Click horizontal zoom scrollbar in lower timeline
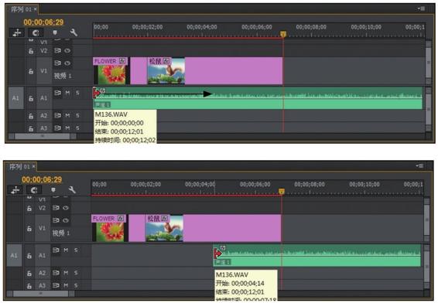Screen dimensions: 438x303 [x=40, y=294]
